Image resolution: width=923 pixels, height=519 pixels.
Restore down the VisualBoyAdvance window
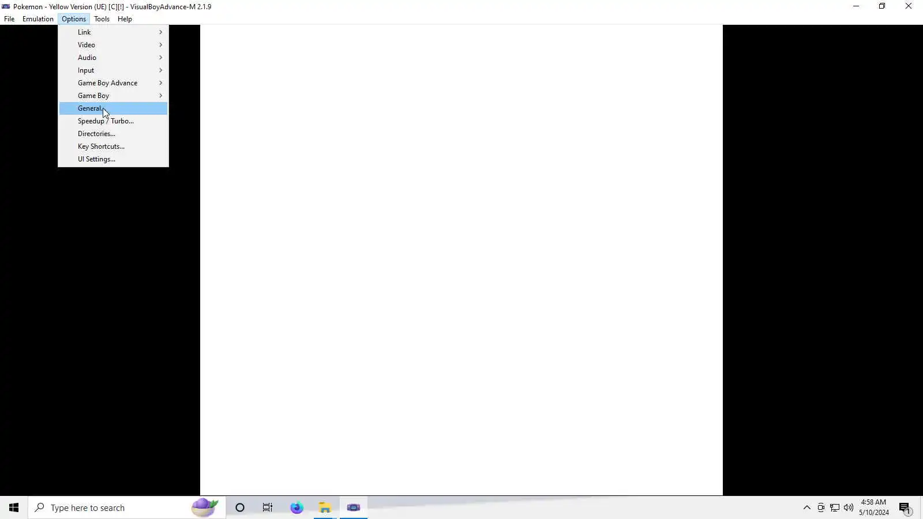(882, 6)
